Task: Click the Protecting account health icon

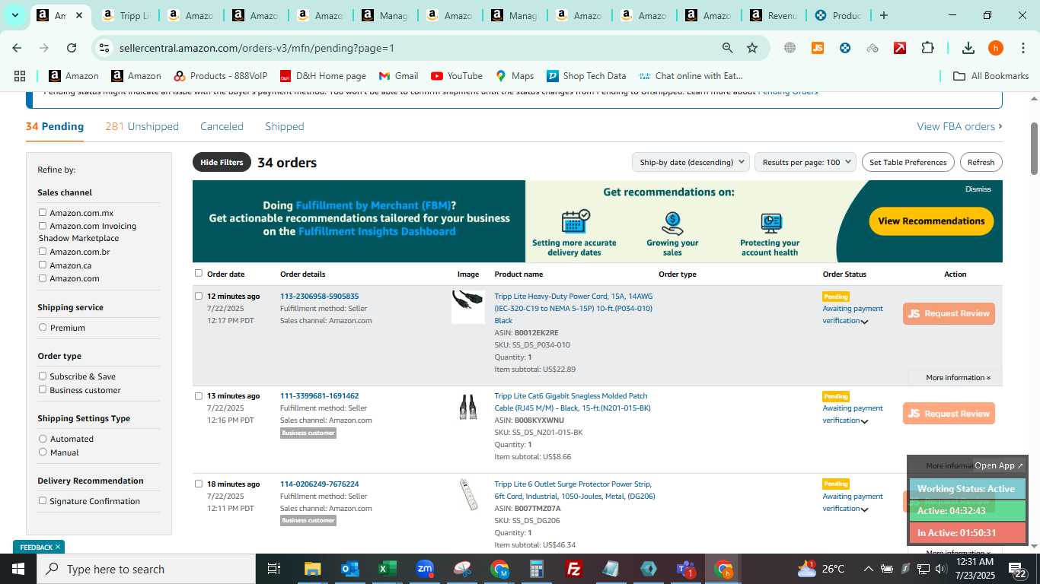Action: pyautogui.click(x=770, y=224)
